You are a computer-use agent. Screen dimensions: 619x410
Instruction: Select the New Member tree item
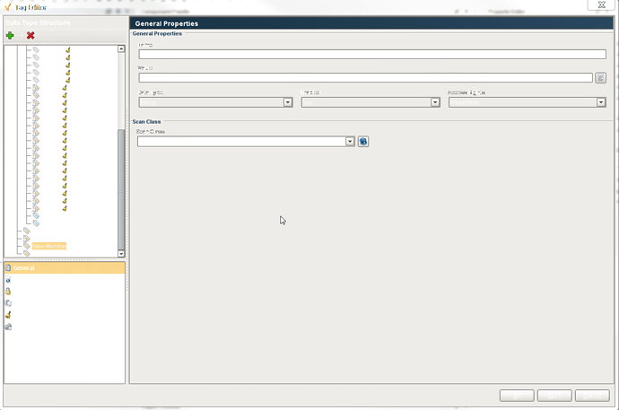[49, 246]
